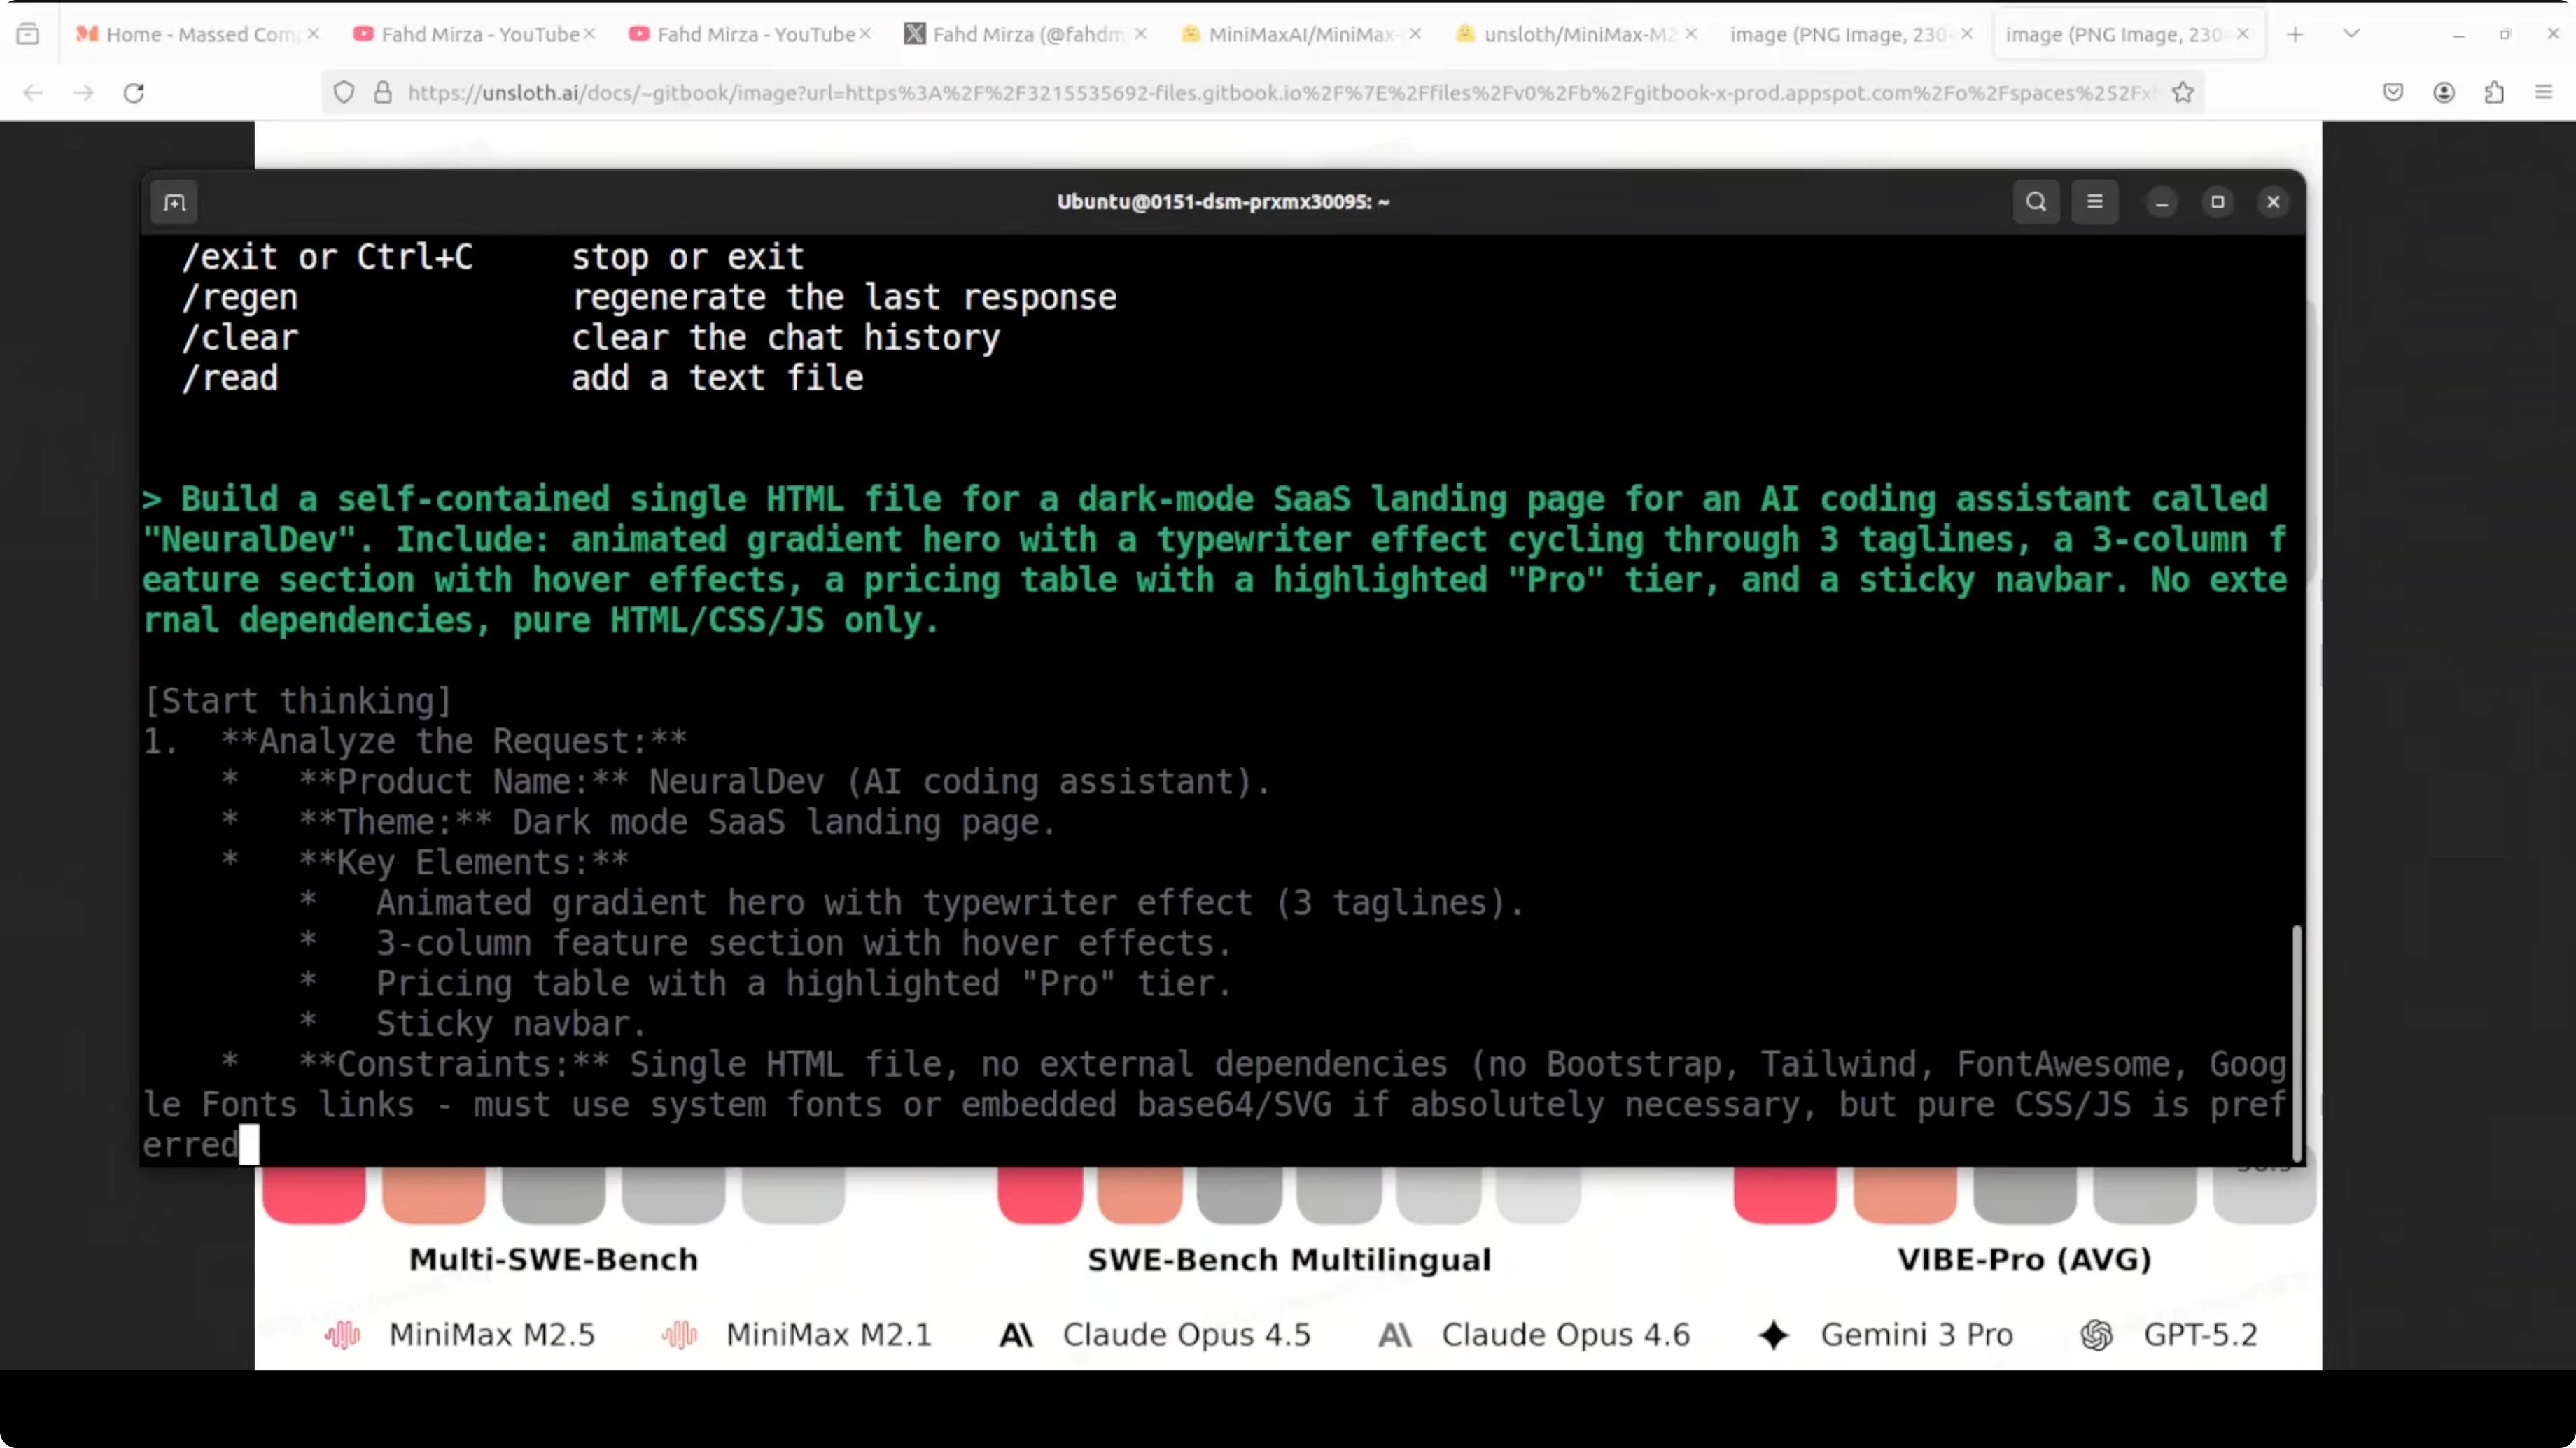The height and width of the screenshot is (1448, 2576).
Task: Open terminal search with the magnifier icon
Action: coord(2036,202)
